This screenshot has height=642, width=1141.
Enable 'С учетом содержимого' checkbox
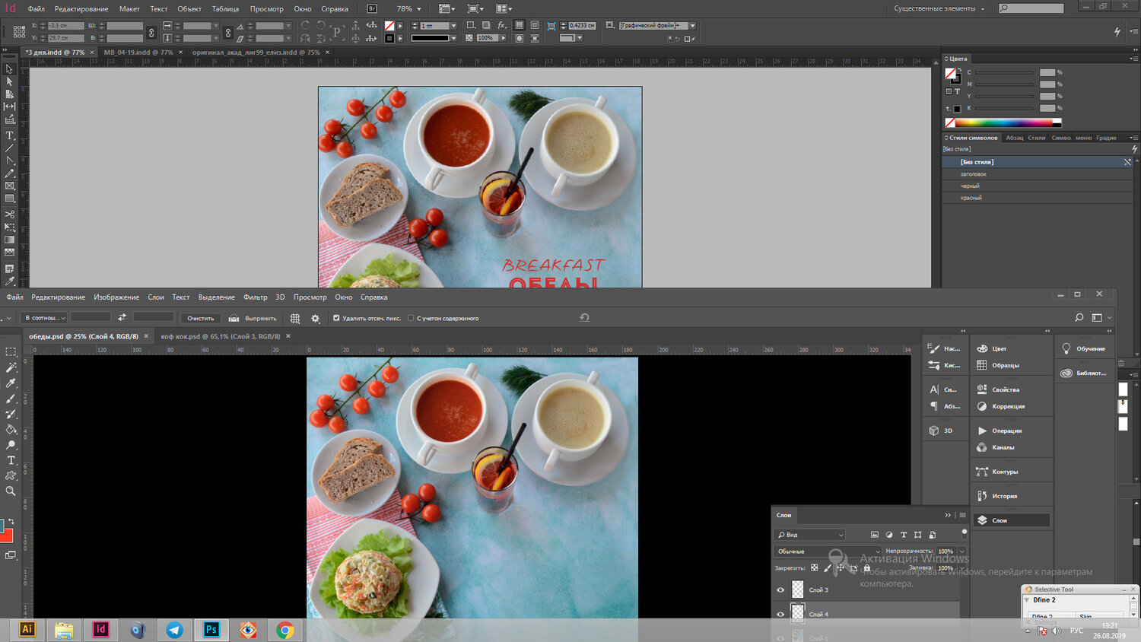tap(411, 318)
